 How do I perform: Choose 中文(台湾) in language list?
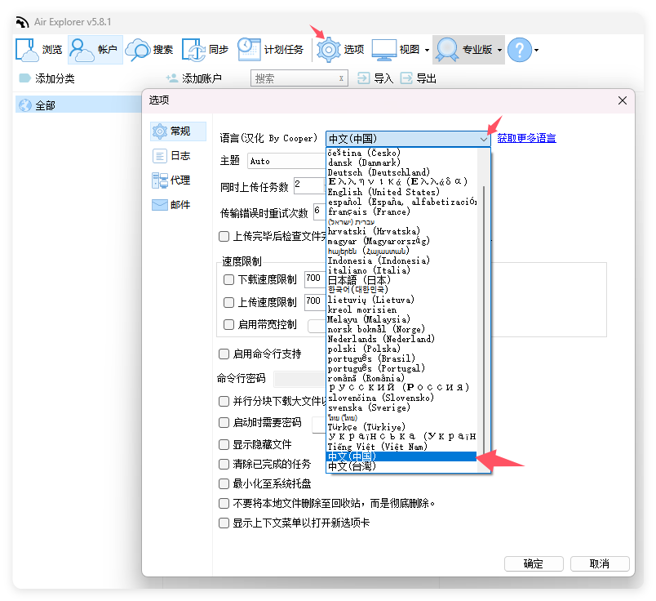pyautogui.click(x=401, y=466)
